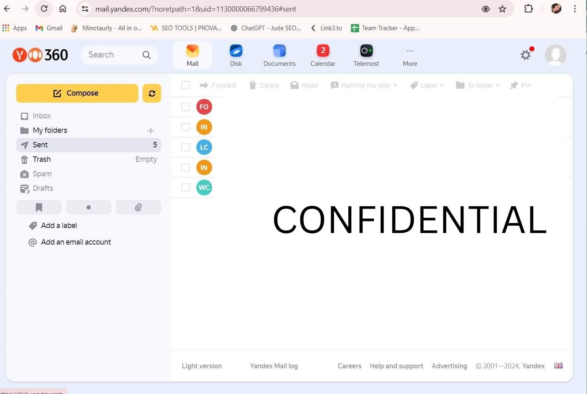Filter by important bookmark icon
Viewport: 587px width, 394px height.
click(39, 207)
